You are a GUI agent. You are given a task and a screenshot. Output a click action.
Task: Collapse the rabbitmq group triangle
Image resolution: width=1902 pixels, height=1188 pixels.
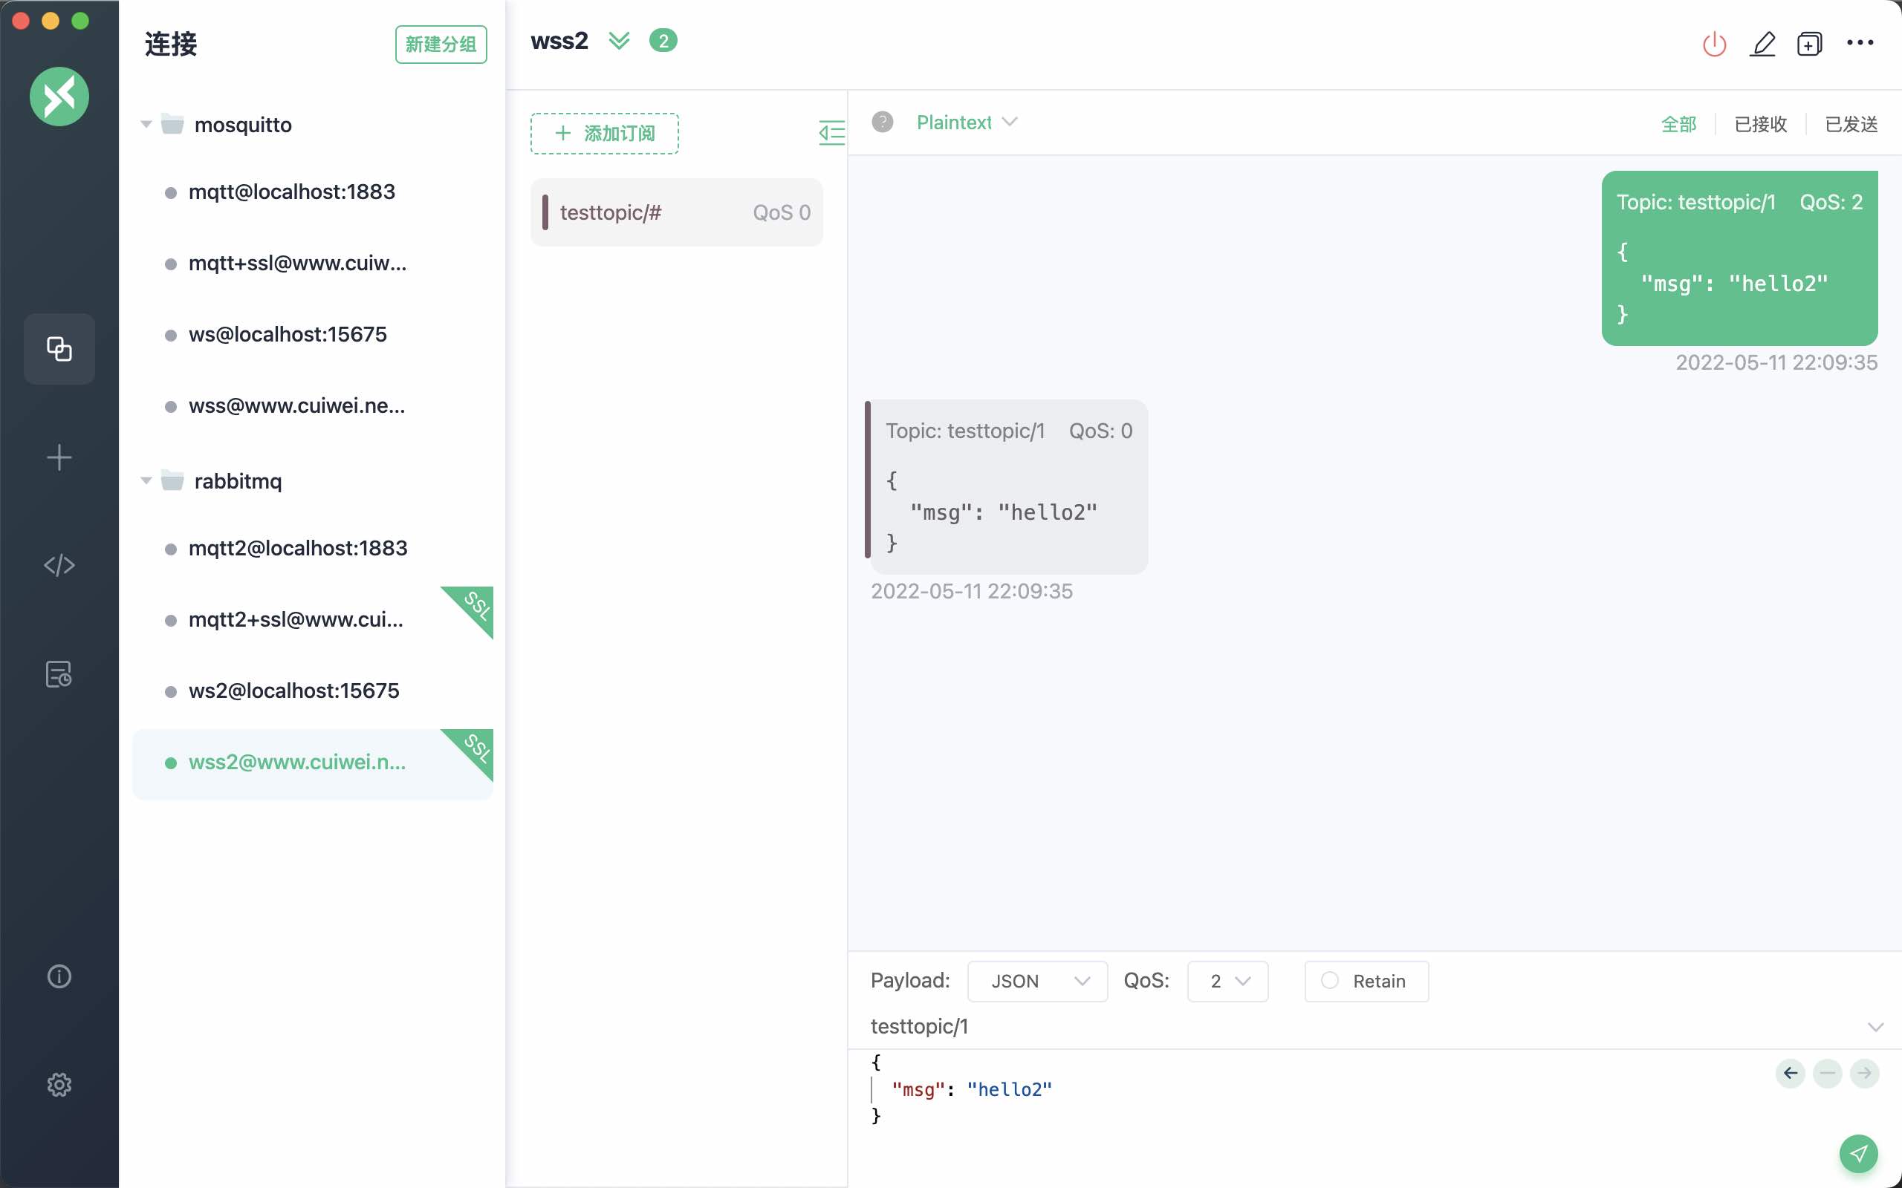pos(146,480)
